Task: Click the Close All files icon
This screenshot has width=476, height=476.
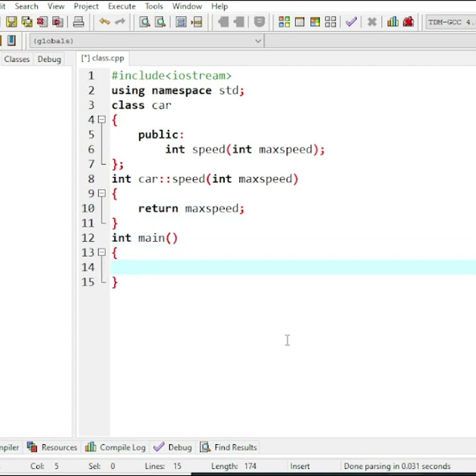Action: click(58, 22)
